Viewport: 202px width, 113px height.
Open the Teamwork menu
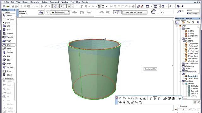(55, 2)
